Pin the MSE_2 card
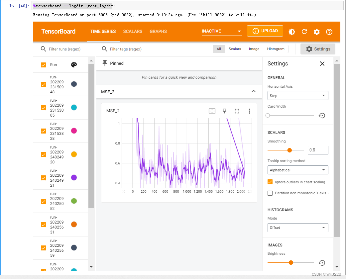 [224, 111]
